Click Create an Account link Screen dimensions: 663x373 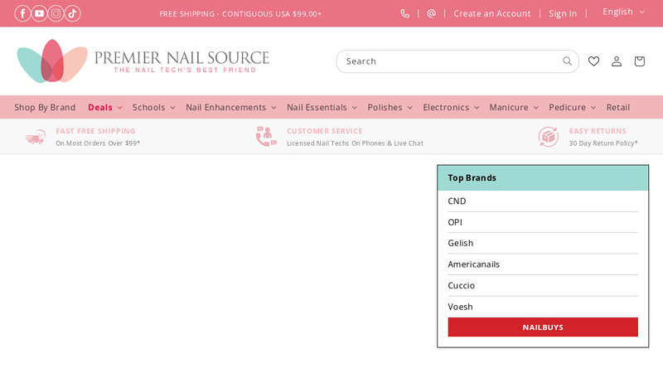(x=491, y=13)
